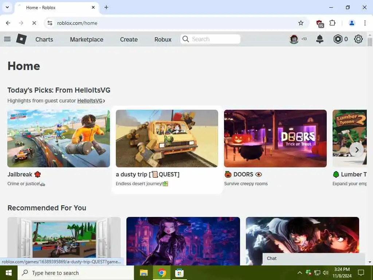Open the Jailbreak game thumbnail

[x=59, y=138]
